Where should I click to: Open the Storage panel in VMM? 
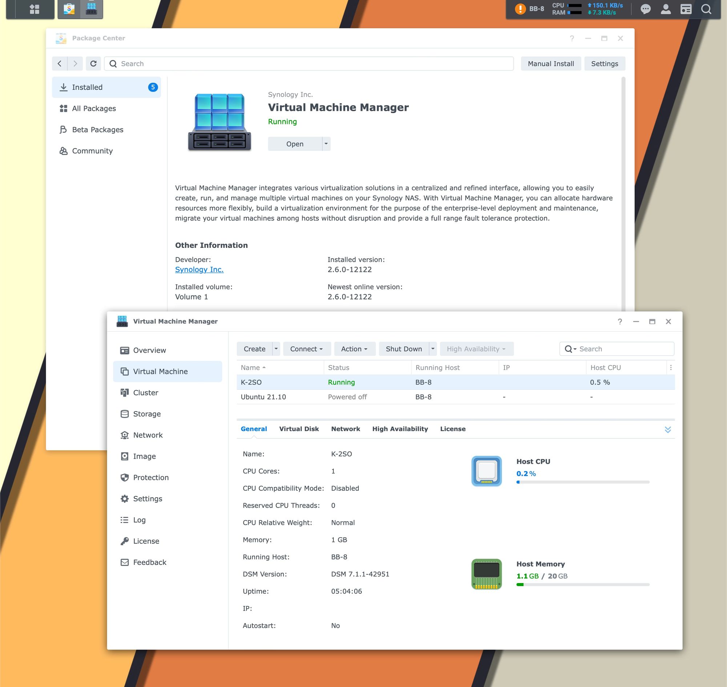146,414
